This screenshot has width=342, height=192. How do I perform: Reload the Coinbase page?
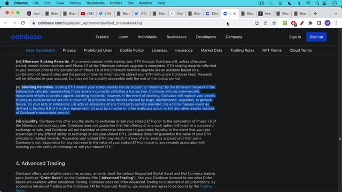[x=23, y=23]
